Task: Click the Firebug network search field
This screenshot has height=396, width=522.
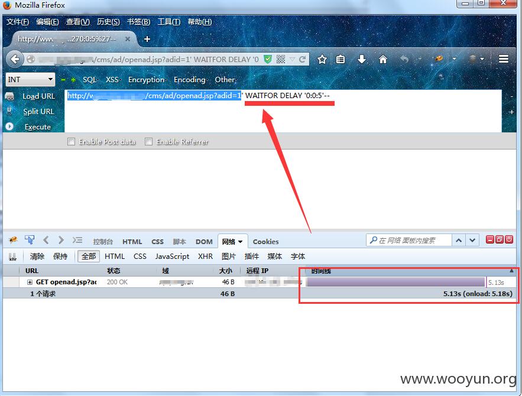Action: tap(409, 241)
